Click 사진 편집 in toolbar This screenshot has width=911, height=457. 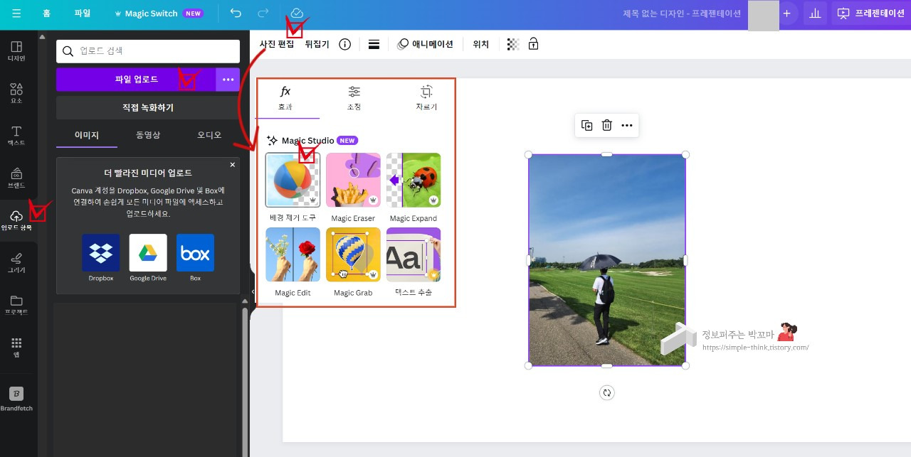pos(276,44)
